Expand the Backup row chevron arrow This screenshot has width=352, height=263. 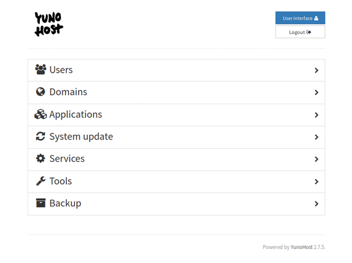coord(317,204)
